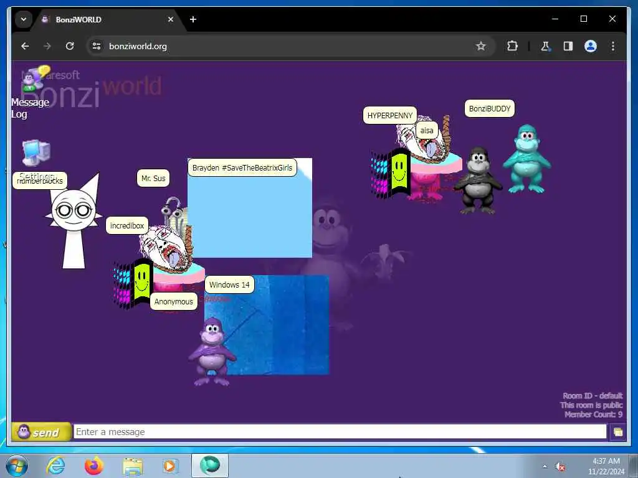Click the Anonymous name tag
638x478 pixels.
tap(174, 302)
